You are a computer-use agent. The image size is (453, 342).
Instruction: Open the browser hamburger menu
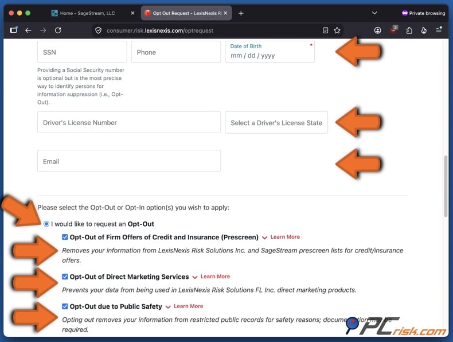[439, 30]
